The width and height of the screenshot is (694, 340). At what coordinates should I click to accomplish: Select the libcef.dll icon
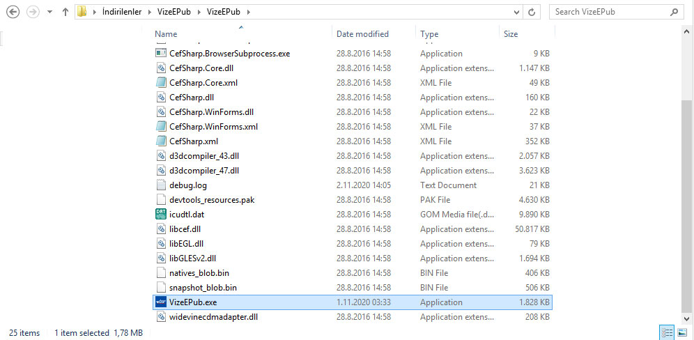pos(161,229)
